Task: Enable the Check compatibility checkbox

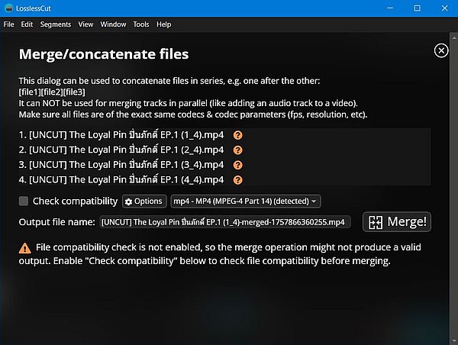Action: click(24, 201)
